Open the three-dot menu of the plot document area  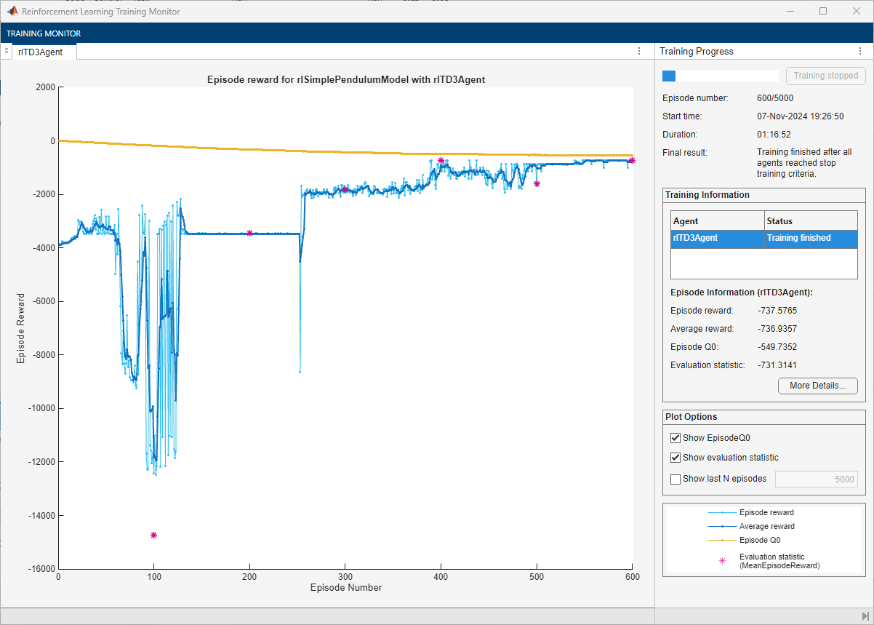coord(638,51)
